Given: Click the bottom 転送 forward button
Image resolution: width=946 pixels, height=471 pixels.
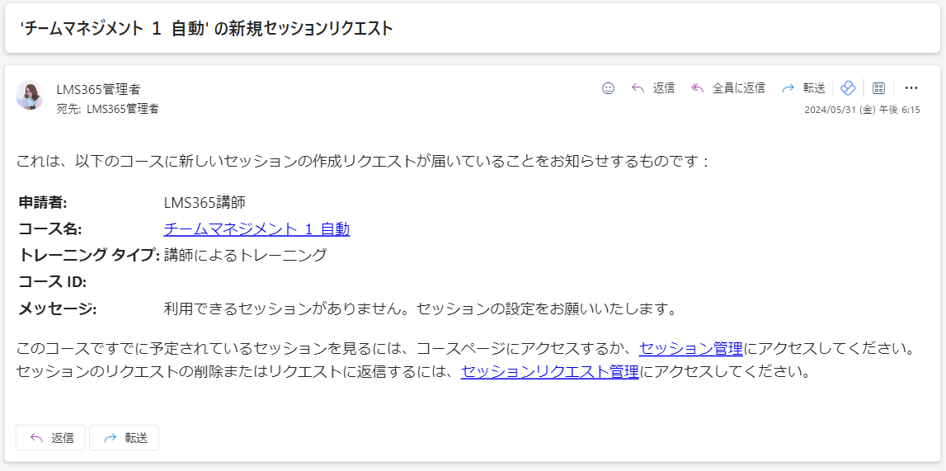Looking at the screenshot, I should (x=125, y=438).
